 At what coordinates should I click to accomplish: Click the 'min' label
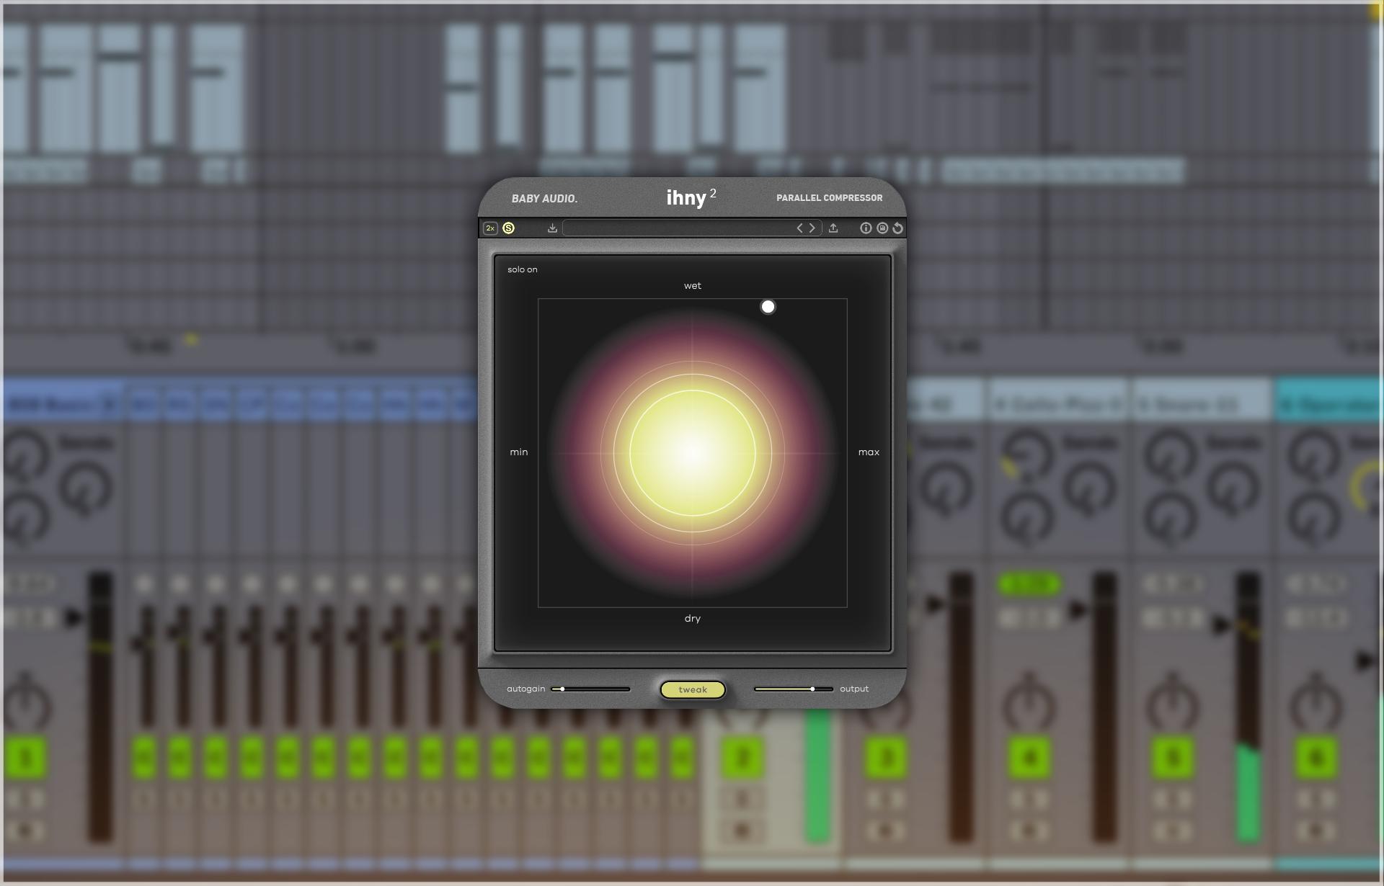point(519,452)
